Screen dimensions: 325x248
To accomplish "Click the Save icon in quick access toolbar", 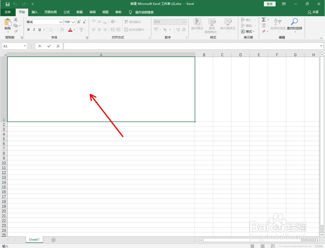I will click(7, 4).
